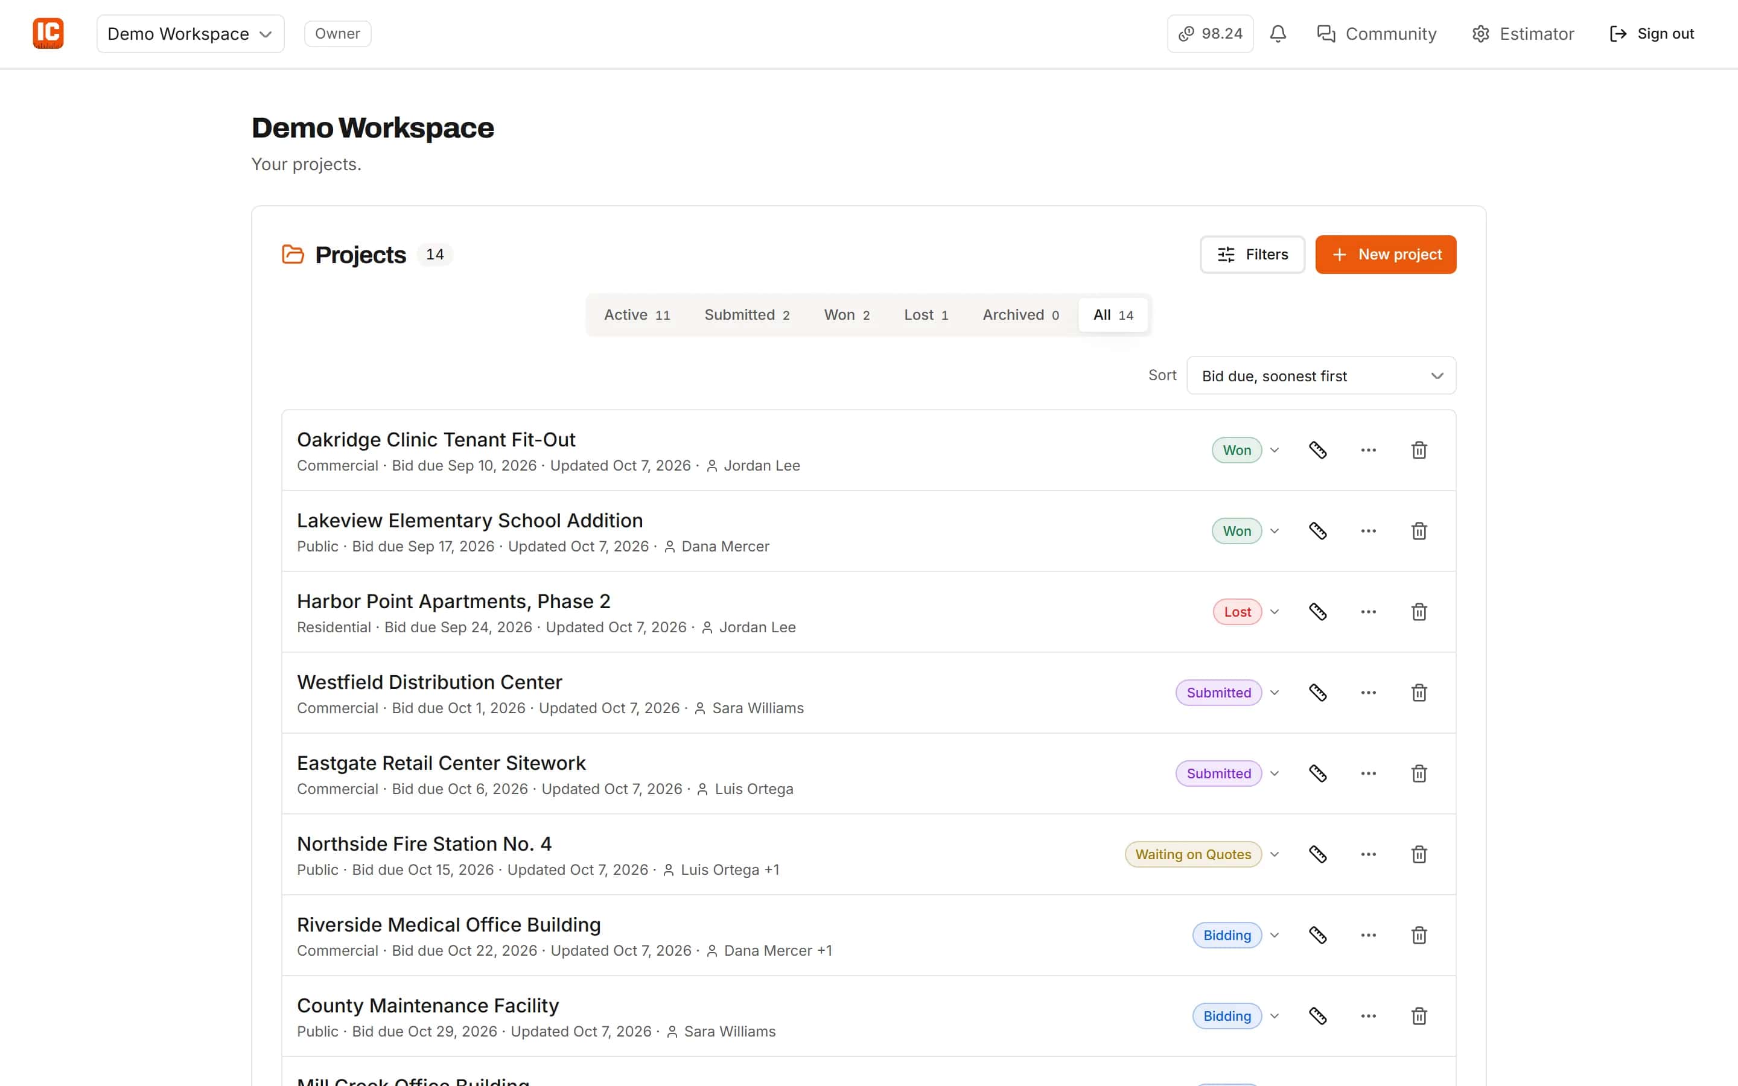1738x1086 pixels.
Task: Open measure tool for Harbor Point Apartments
Action: tap(1317, 612)
